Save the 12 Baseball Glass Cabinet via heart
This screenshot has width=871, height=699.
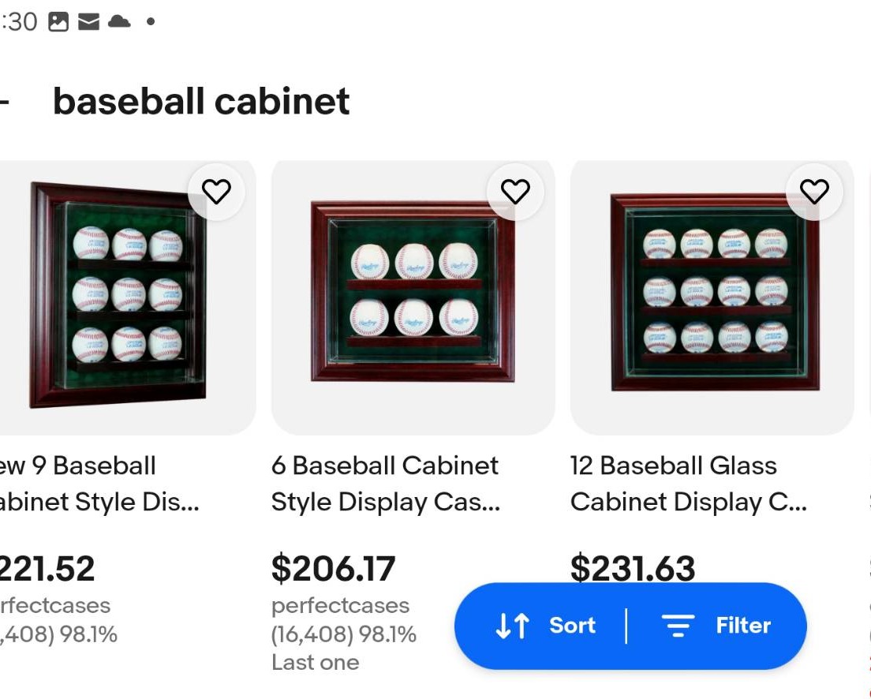pyautogui.click(x=813, y=192)
